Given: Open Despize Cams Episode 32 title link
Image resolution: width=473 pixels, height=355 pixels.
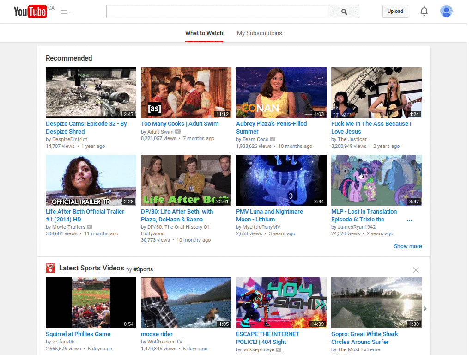Looking at the screenshot, I should [x=86, y=128].
